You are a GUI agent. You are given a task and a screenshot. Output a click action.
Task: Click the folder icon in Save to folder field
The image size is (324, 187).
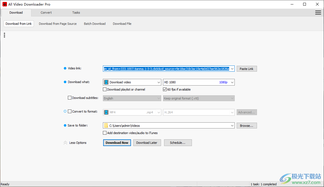tap(106, 125)
